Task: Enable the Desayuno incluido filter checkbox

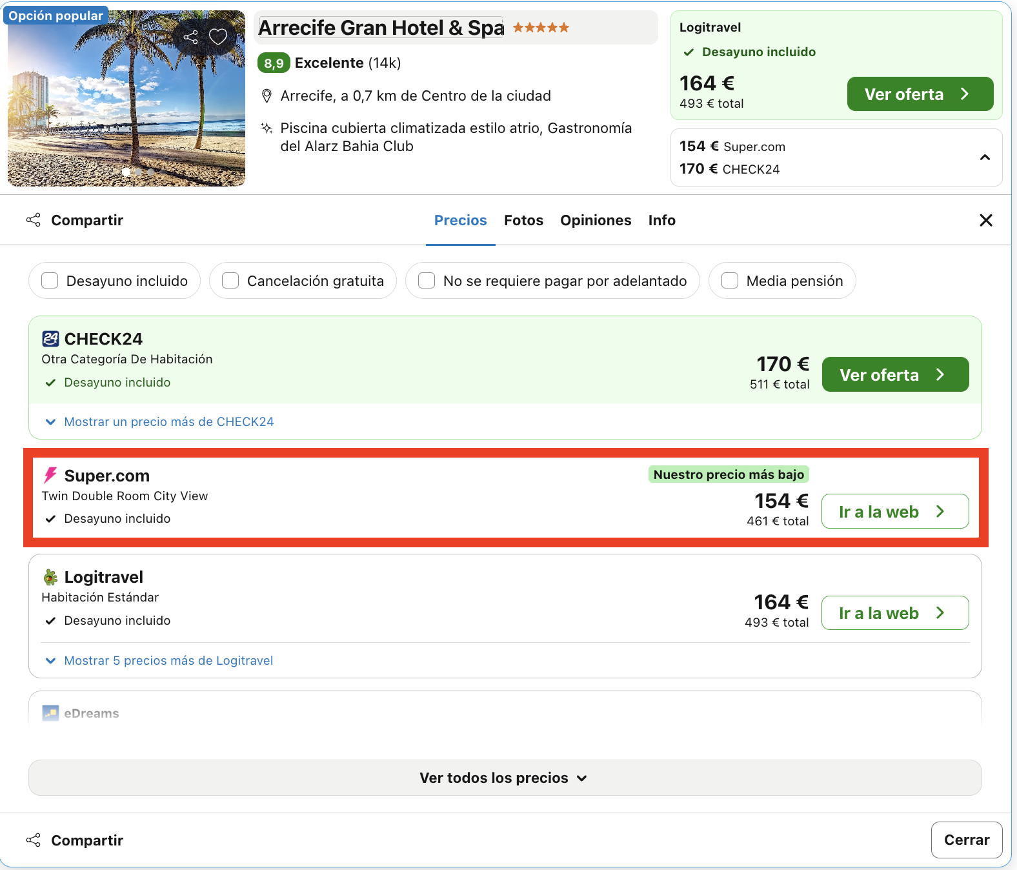Action: (x=50, y=281)
